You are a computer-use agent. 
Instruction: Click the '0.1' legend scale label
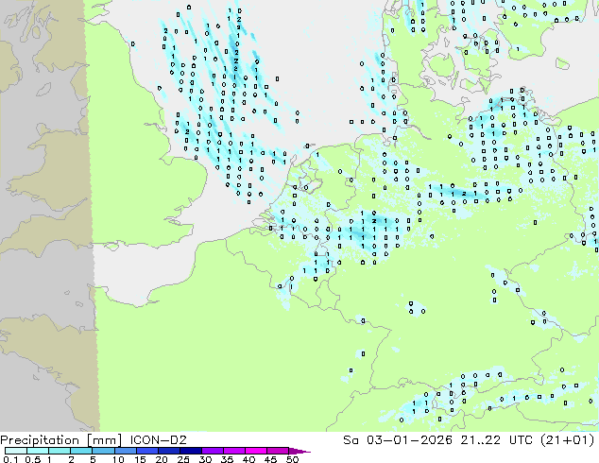click(9, 459)
